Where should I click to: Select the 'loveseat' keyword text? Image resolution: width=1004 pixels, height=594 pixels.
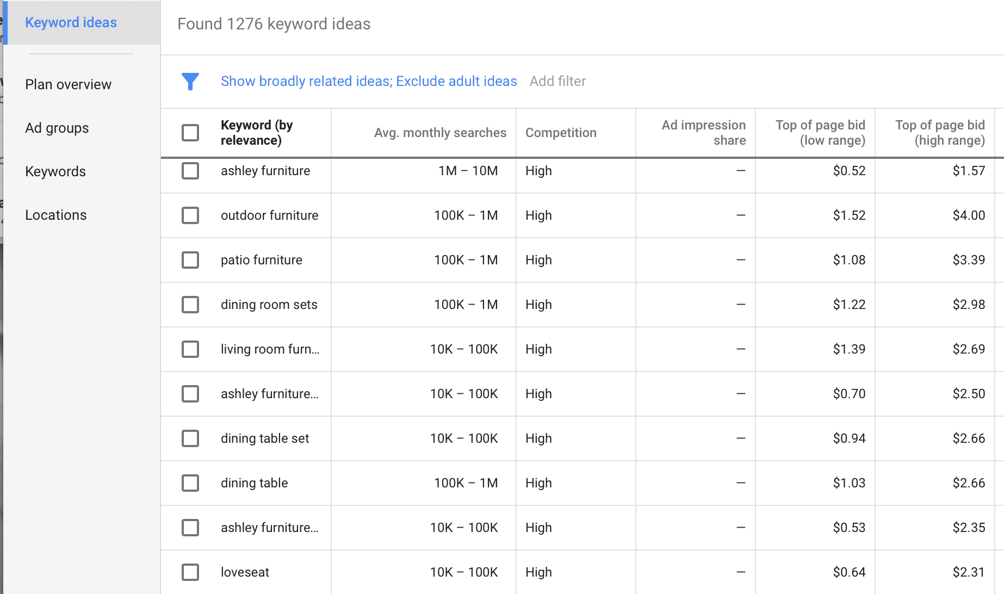pos(245,572)
